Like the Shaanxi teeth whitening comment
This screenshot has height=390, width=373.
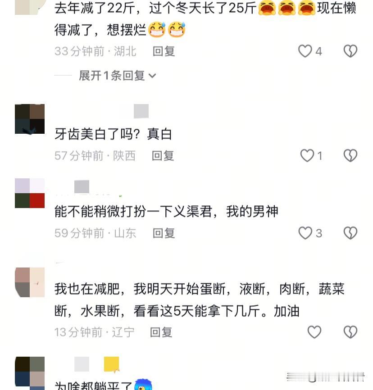tap(307, 156)
